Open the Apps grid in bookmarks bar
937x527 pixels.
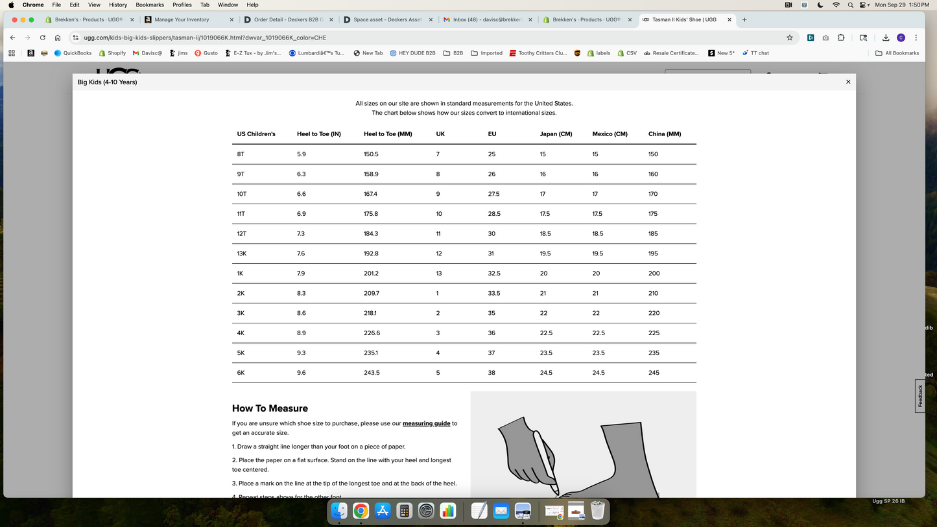tap(12, 53)
